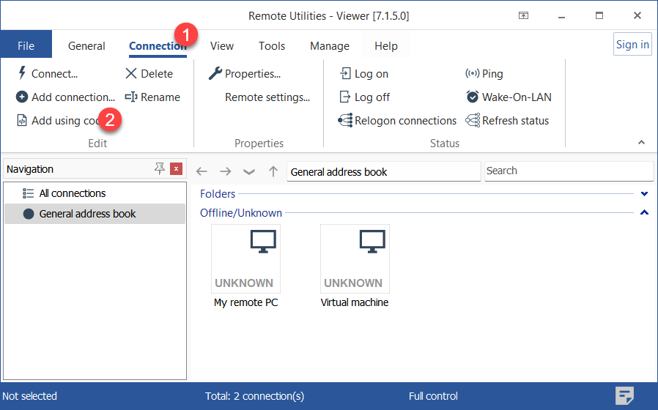This screenshot has height=410, width=658.
Task: Pin the Navigation panel
Action: tap(160, 169)
